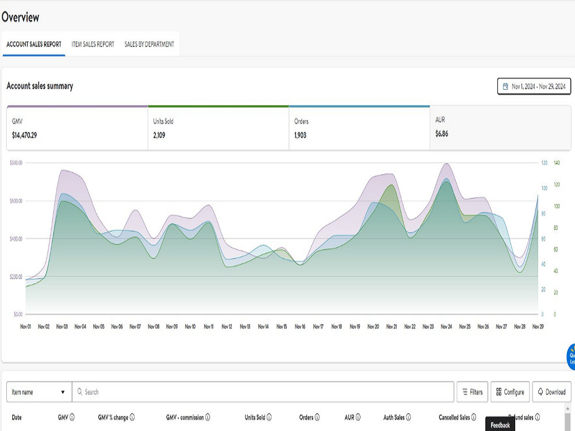Open the Nov 1 - Nov 29 date range picker
Screen dimensions: 575x431
(534, 87)
